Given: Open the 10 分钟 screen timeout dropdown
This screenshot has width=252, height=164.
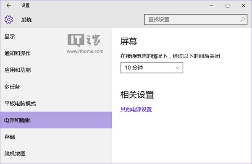Looking at the screenshot, I should click(x=152, y=68).
